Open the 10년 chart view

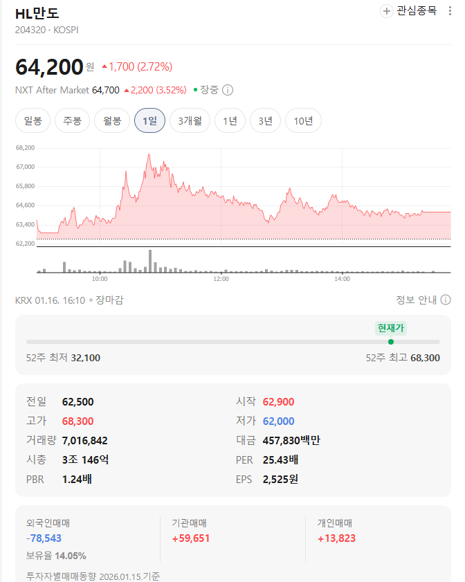click(x=303, y=120)
